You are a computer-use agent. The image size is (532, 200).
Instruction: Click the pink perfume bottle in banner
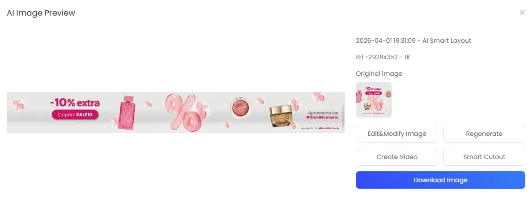[127, 113]
